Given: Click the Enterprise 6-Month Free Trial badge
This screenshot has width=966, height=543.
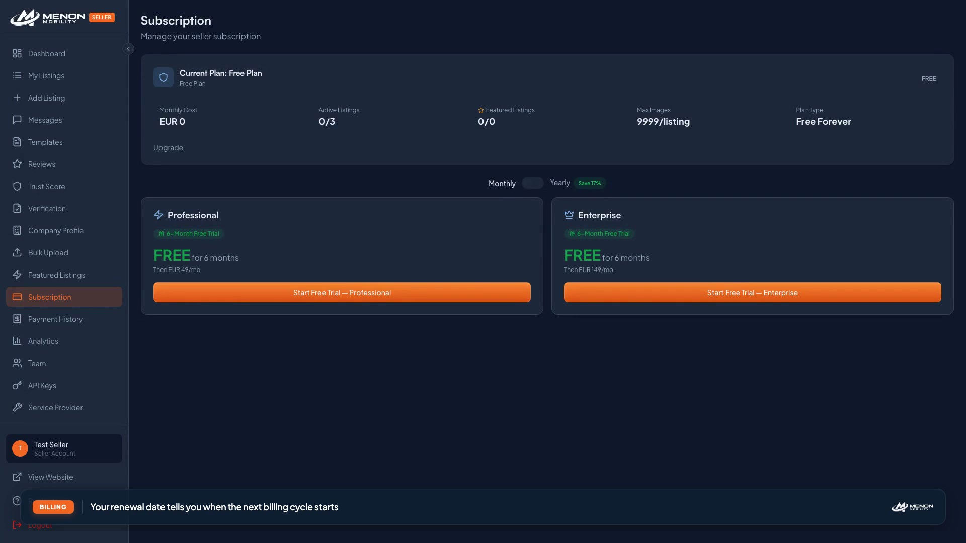Looking at the screenshot, I should click(599, 234).
